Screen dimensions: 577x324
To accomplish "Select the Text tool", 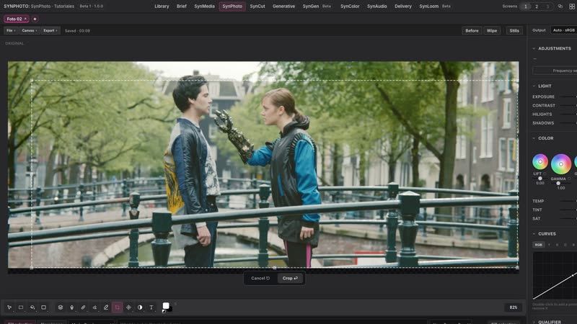I will (x=151, y=307).
